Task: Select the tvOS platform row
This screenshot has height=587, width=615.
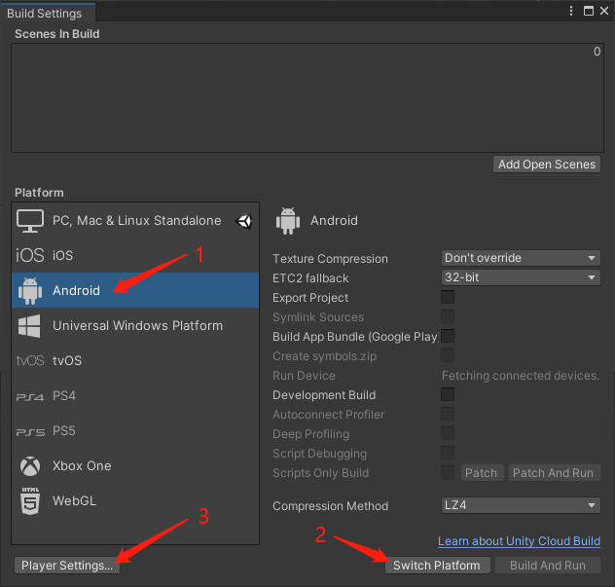Action: (135, 360)
